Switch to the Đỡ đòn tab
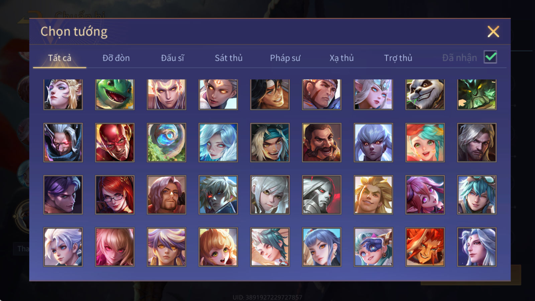 [116, 58]
